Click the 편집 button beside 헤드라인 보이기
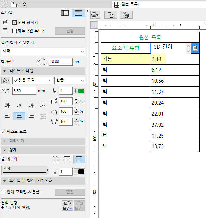This screenshot has height=218, width=206. pos(70,31)
